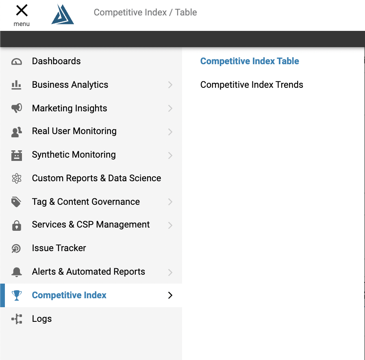The height and width of the screenshot is (360, 365).
Task: Click the Business Analytics bar chart icon
Action: click(x=17, y=85)
